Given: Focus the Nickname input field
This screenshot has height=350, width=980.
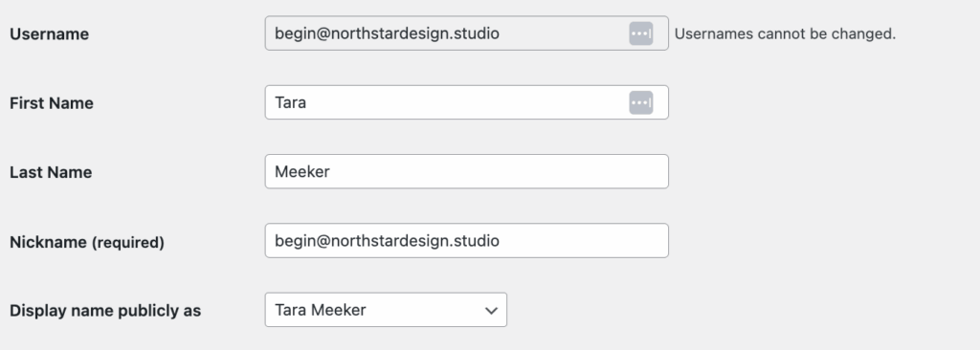Looking at the screenshot, I should pyautogui.click(x=467, y=241).
